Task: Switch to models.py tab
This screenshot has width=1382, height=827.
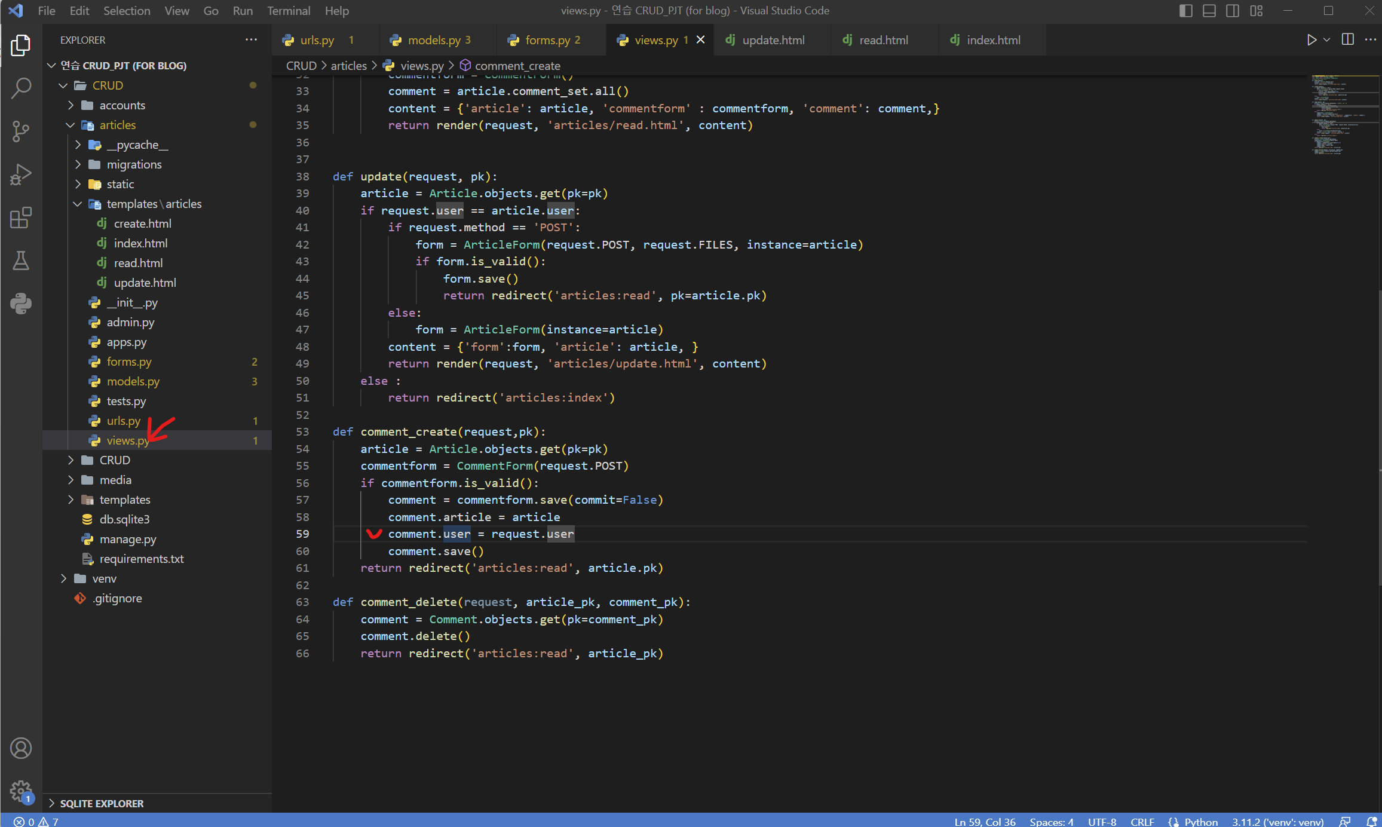Action: click(434, 40)
